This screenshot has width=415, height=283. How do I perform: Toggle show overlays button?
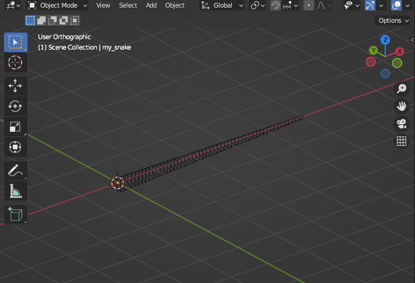point(396,5)
